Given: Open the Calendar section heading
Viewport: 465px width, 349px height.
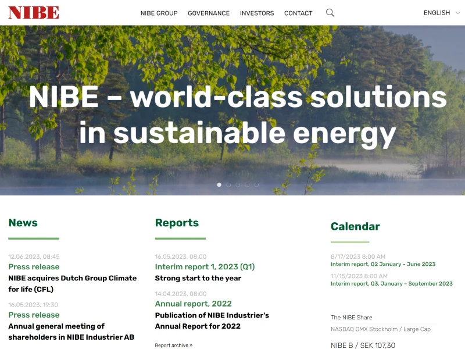Looking at the screenshot, I should 355,226.
